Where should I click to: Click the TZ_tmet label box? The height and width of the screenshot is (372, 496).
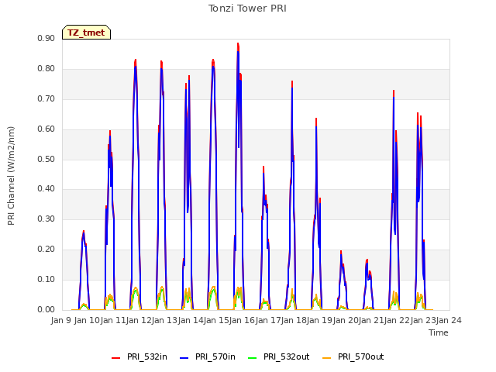86,33
